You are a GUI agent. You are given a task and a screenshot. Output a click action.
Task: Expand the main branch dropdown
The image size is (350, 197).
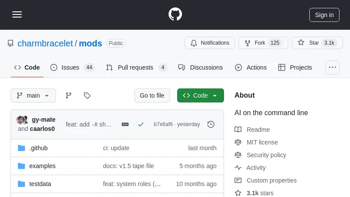pos(33,95)
